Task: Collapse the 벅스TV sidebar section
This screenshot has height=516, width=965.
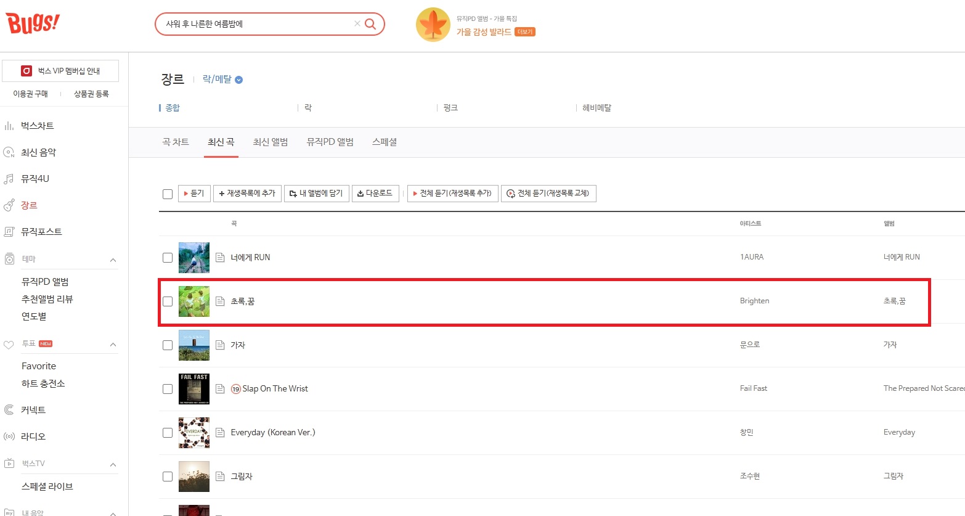Action: [x=113, y=465]
